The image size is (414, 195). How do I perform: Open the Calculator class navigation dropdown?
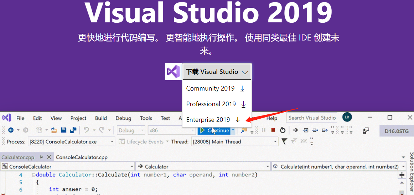point(203,167)
